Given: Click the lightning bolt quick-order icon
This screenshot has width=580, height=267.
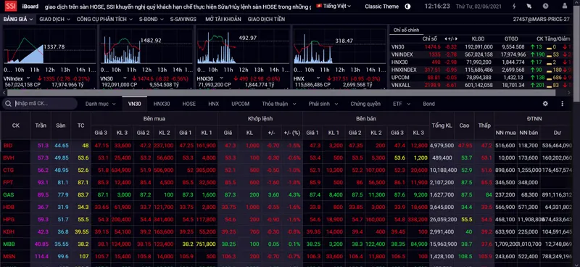Looking at the screenshot, I should (514, 7).
